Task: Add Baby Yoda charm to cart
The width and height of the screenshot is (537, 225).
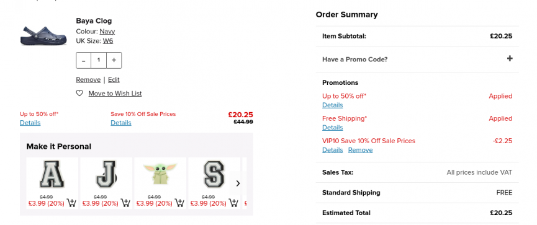Action: click(179, 203)
